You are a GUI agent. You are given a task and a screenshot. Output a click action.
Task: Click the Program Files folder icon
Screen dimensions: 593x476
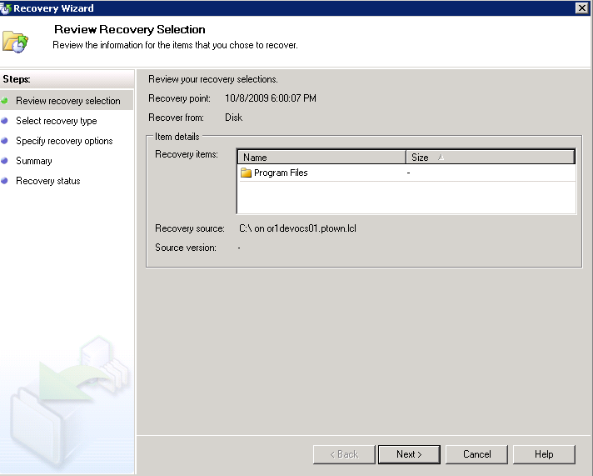247,173
